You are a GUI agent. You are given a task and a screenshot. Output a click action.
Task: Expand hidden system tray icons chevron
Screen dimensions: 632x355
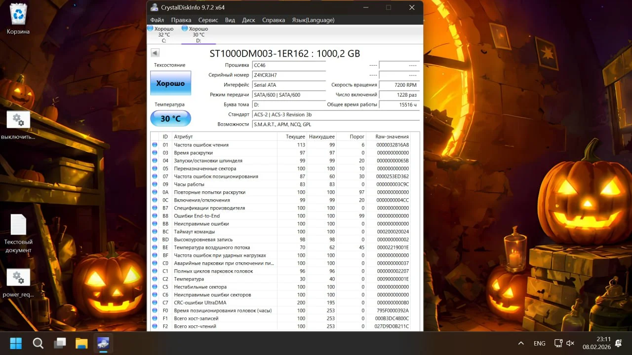point(520,343)
